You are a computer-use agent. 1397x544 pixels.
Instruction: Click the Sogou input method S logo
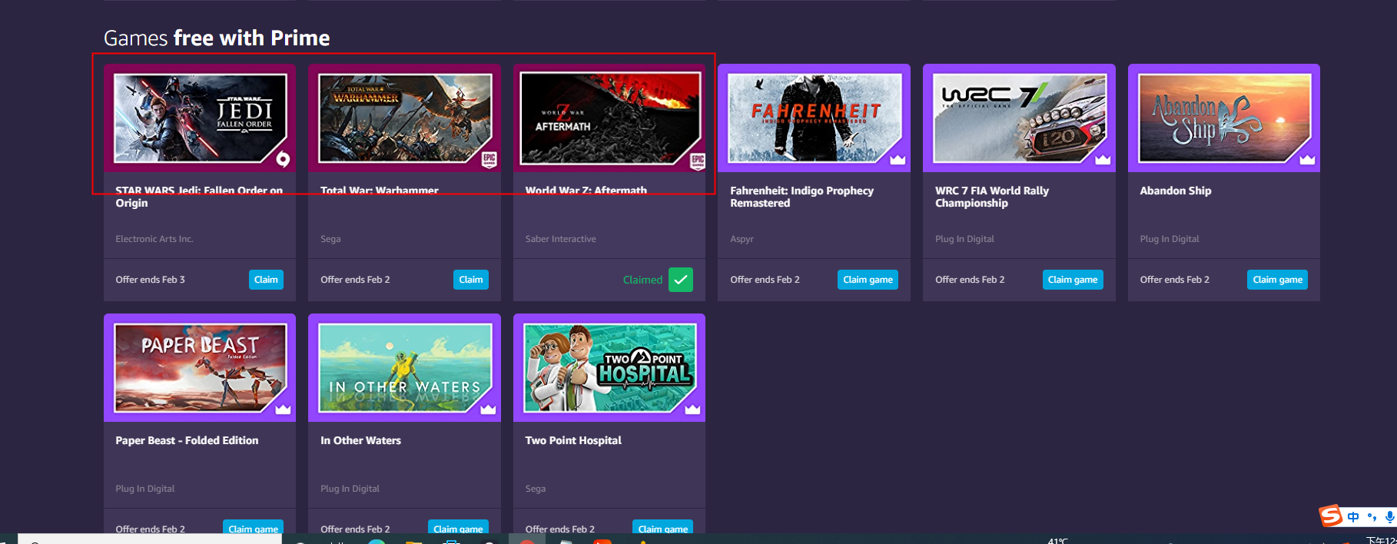tap(1331, 516)
